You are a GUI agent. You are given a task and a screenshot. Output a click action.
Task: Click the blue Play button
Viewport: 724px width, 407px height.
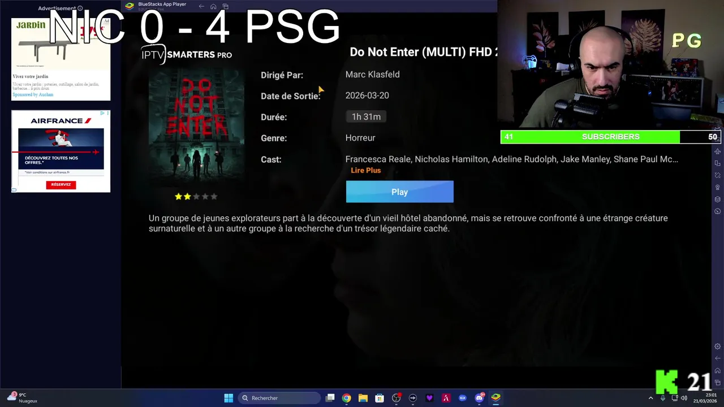399,192
